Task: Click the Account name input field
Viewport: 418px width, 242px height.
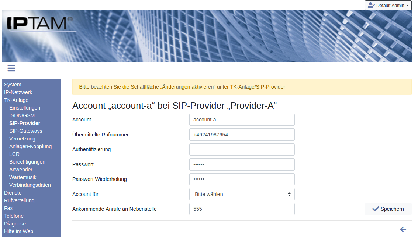Action: click(x=242, y=120)
